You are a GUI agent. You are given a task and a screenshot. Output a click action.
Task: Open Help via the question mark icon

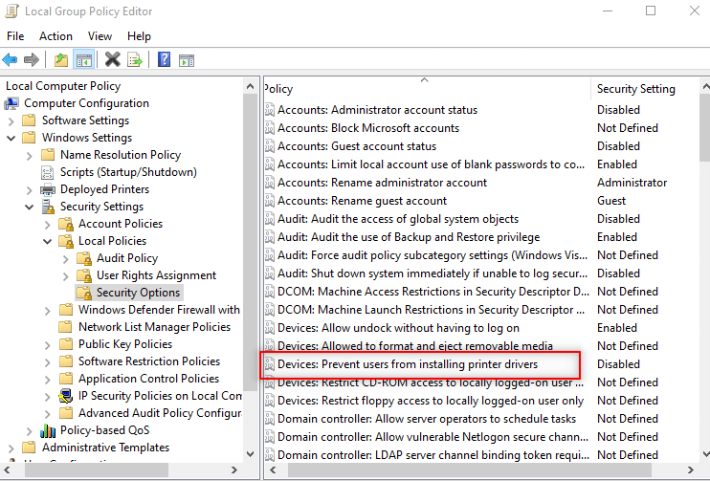[x=164, y=59]
